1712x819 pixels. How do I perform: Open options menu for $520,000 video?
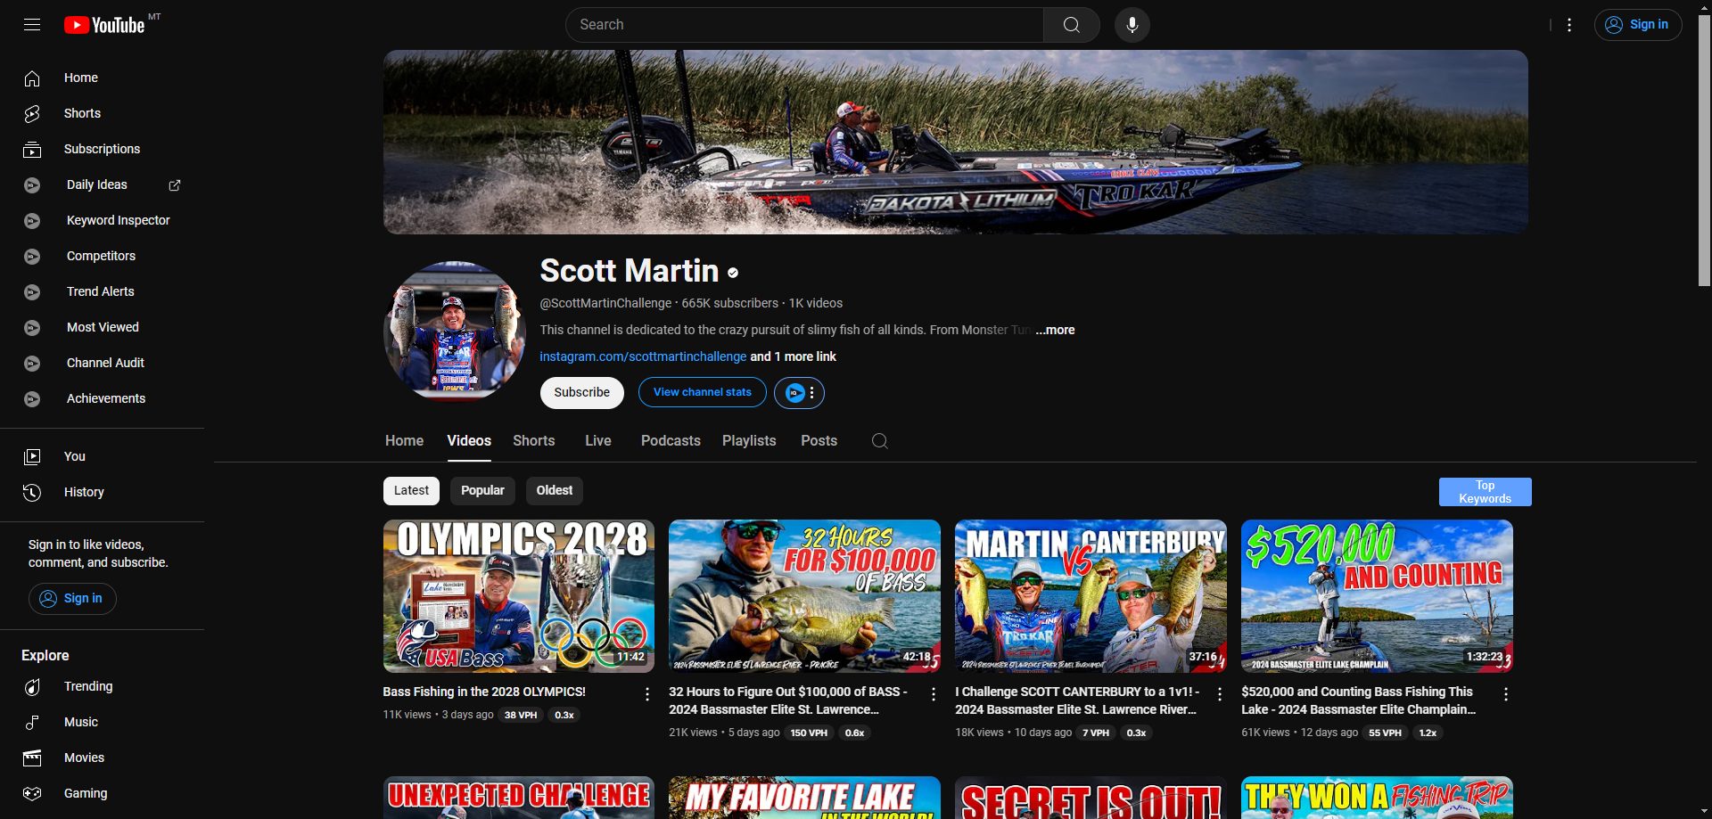1506,694
